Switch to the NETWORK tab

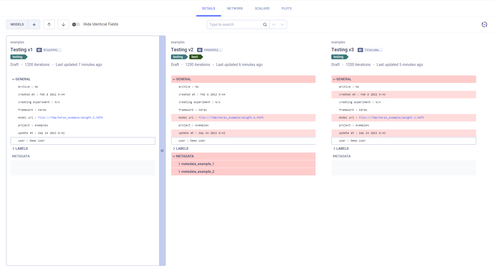click(x=235, y=9)
